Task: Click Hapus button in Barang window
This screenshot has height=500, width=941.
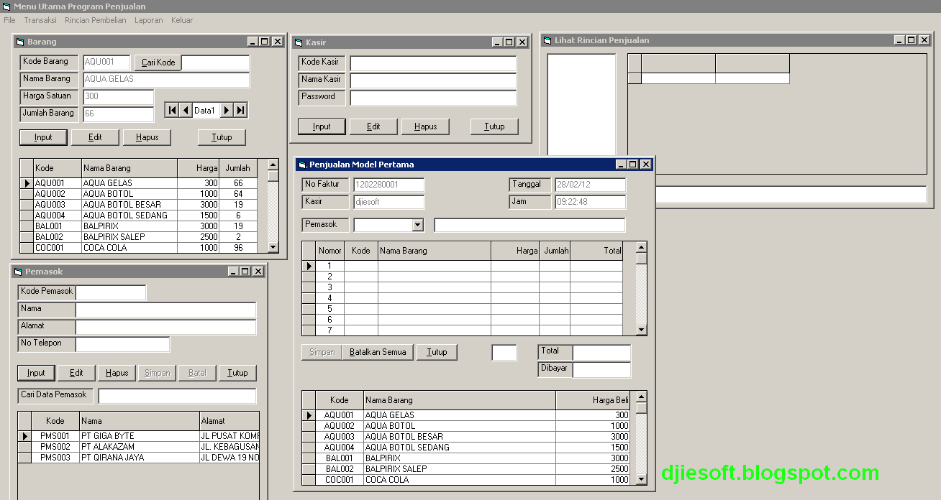Action: 147,137
